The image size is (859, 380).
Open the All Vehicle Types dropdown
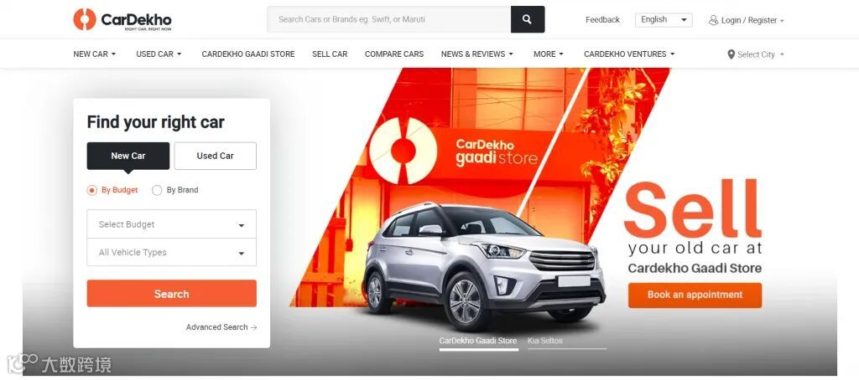pyautogui.click(x=171, y=253)
